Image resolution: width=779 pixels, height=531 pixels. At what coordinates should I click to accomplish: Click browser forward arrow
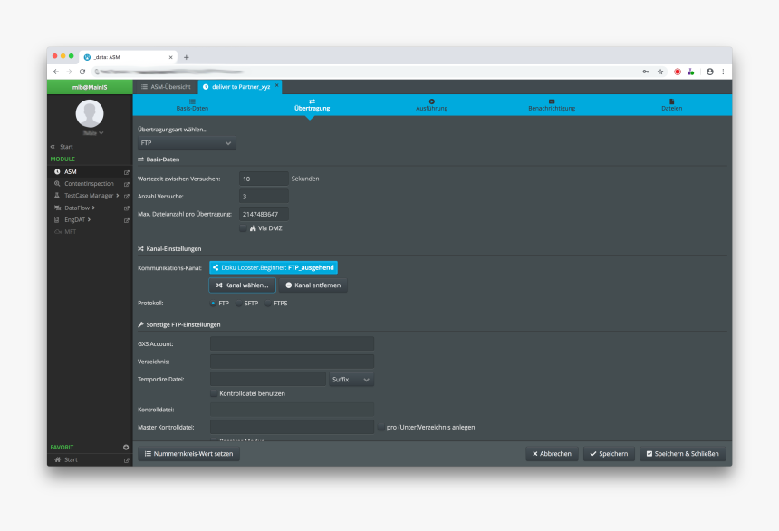click(x=69, y=72)
